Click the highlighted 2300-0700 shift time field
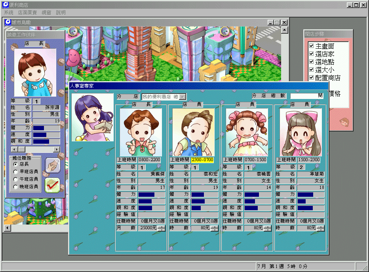Image resolution: width=369 pixels, height=272 pixels. pos(202,160)
